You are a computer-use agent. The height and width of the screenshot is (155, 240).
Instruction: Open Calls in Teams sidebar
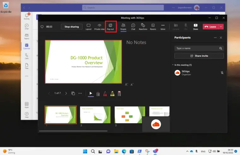pos(26,56)
